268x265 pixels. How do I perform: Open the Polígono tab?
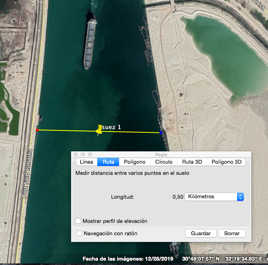(x=135, y=162)
